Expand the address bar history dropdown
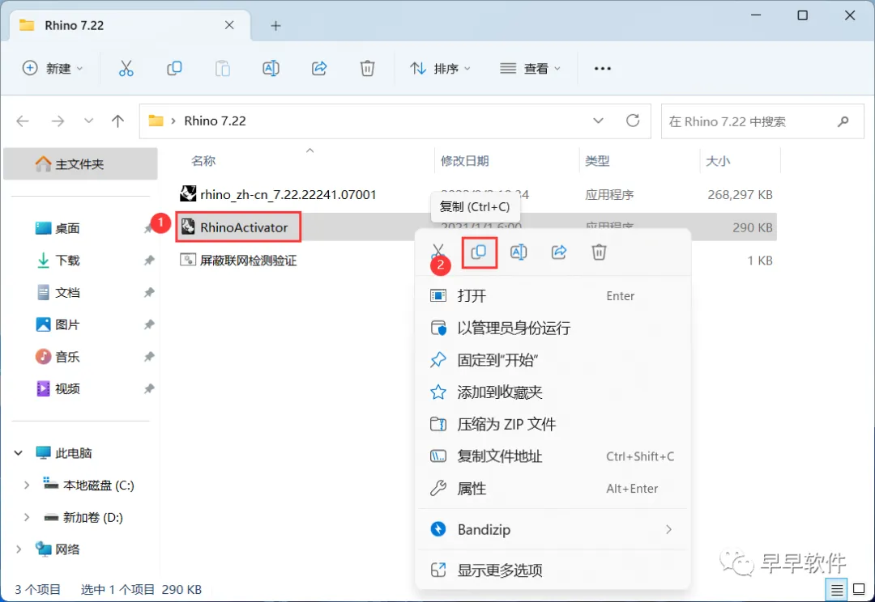Viewport: 875px width, 602px height. 598,121
